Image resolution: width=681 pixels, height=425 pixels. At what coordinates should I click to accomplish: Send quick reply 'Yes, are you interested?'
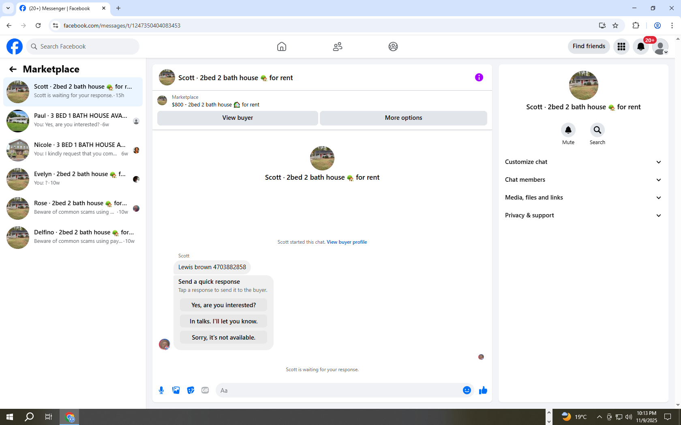coord(223,305)
